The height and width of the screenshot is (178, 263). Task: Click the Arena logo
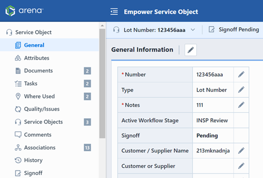click(x=24, y=11)
